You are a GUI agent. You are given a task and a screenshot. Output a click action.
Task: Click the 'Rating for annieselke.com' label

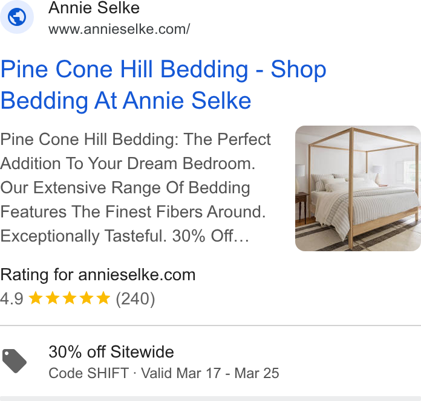pyautogui.click(x=98, y=275)
